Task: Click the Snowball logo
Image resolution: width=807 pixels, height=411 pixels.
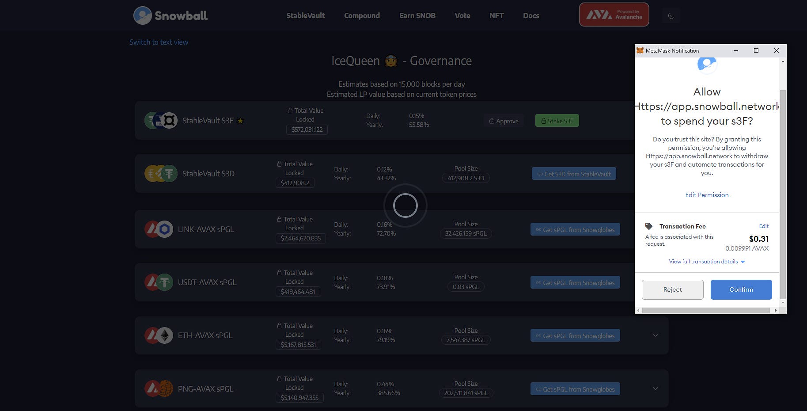Action: click(x=170, y=15)
